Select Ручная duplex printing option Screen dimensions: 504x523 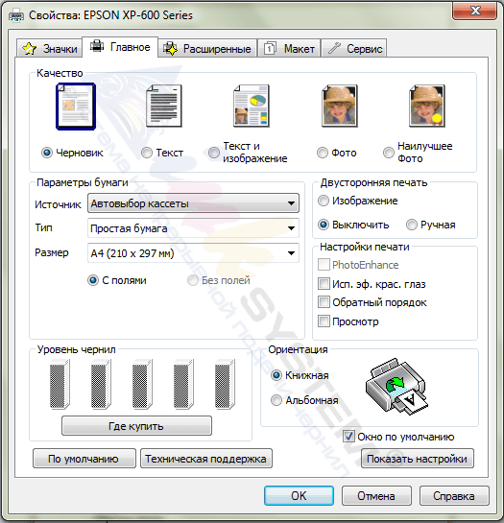[412, 225]
